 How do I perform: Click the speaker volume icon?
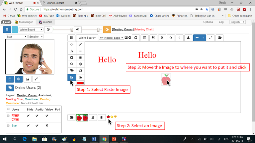pyautogui.click(x=77, y=29)
